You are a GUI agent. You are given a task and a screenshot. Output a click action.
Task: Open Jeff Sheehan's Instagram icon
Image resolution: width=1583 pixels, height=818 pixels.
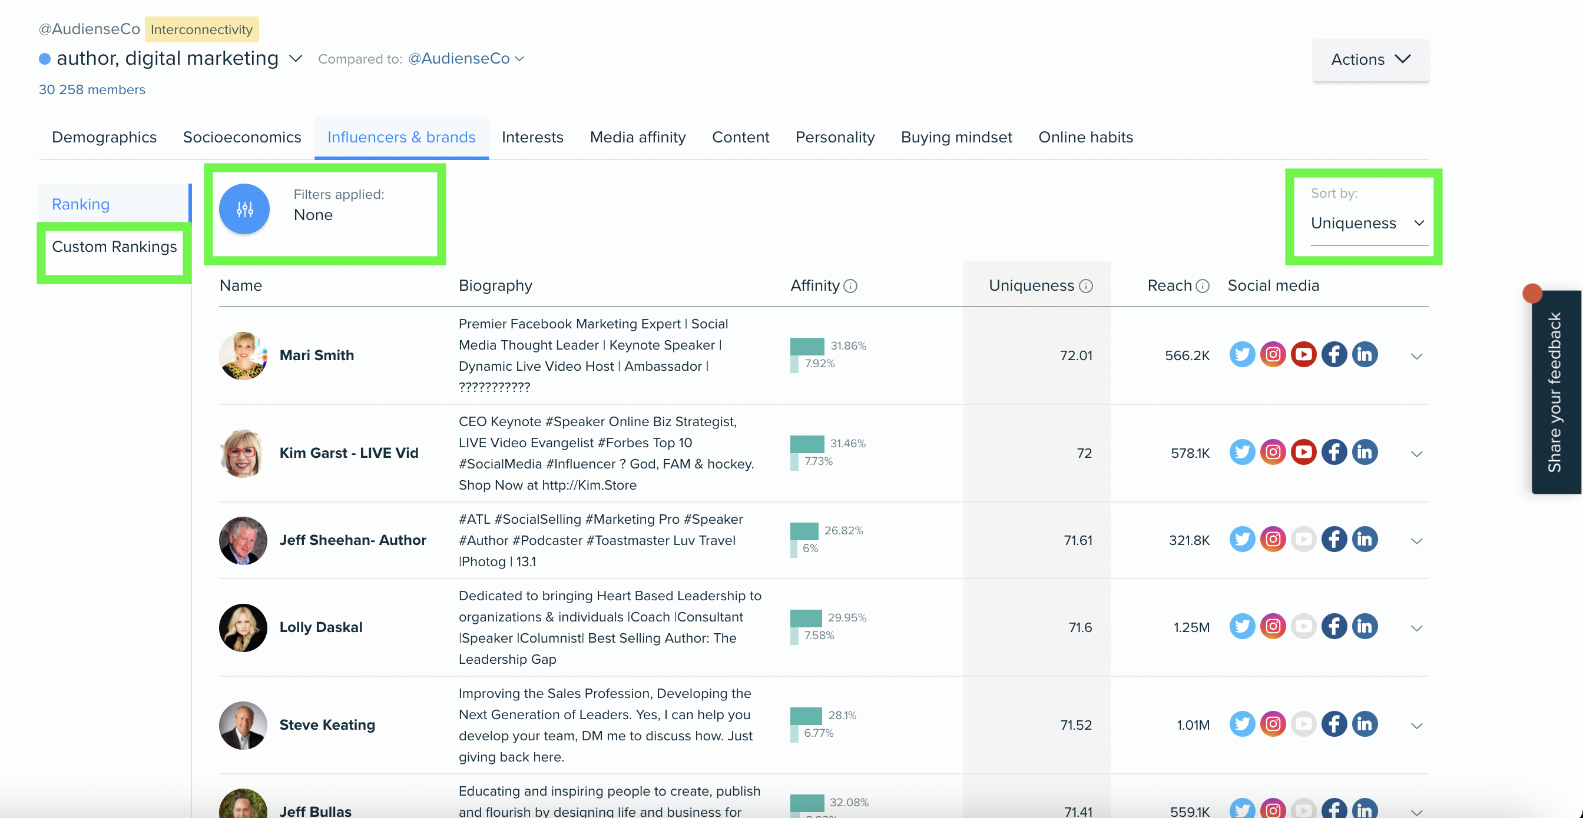pos(1273,539)
